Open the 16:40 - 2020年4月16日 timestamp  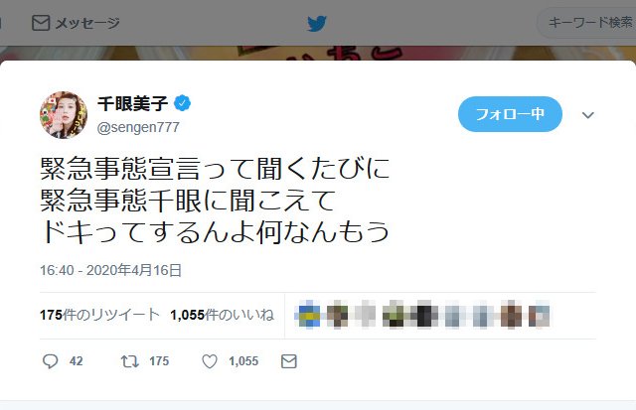[x=110, y=270]
